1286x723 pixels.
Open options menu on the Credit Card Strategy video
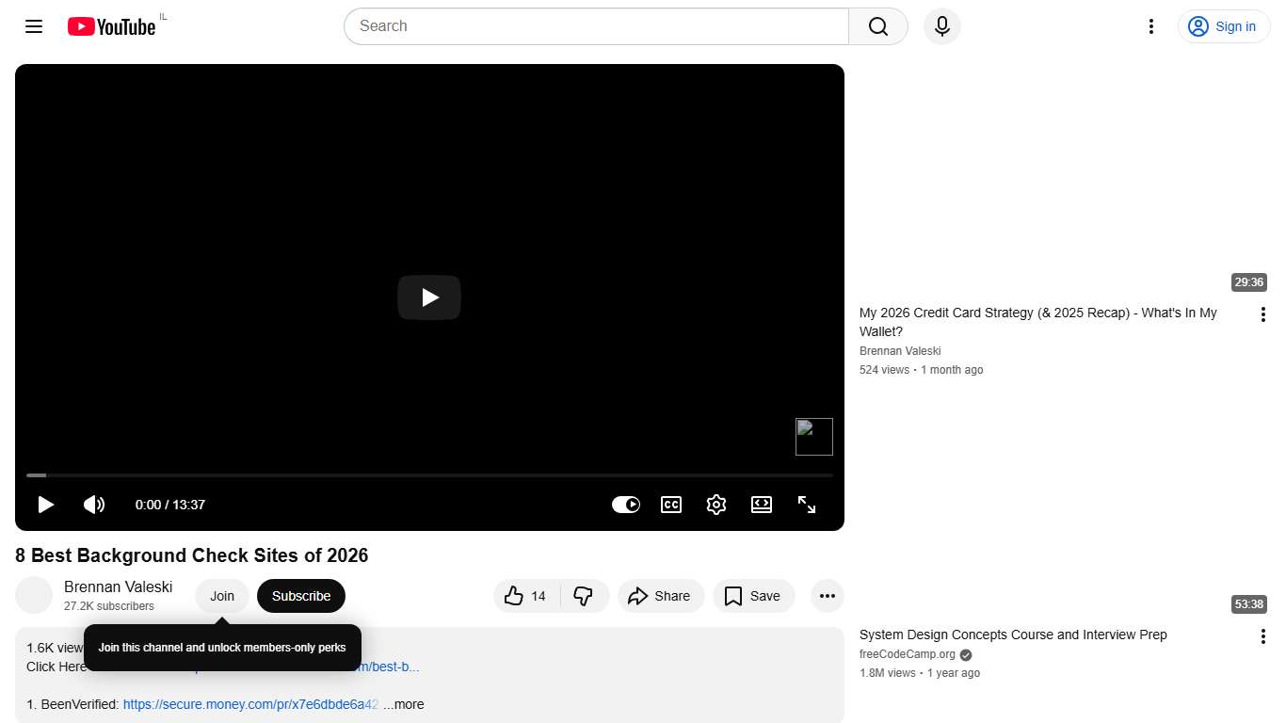[1262, 313]
